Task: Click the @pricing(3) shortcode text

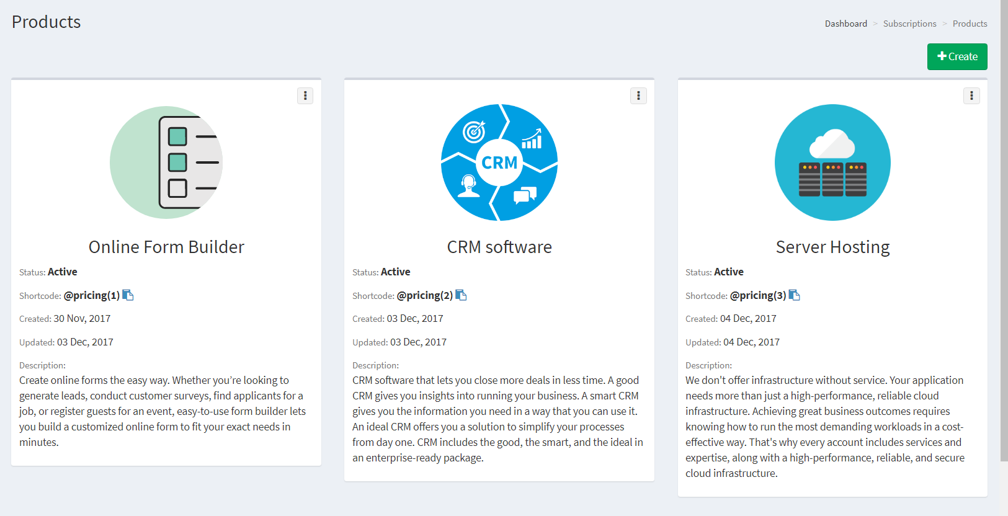Action: point(758,295)
